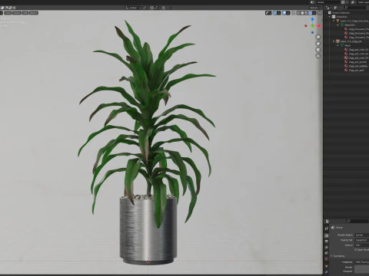369x276 pixels.
Task: Open the Render Engine dropdown
Action: click(362, 235)
